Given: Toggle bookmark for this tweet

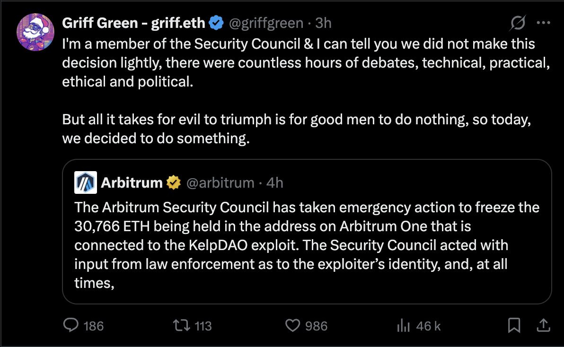Looking at the screenshot, I should [x=514, y=325].
